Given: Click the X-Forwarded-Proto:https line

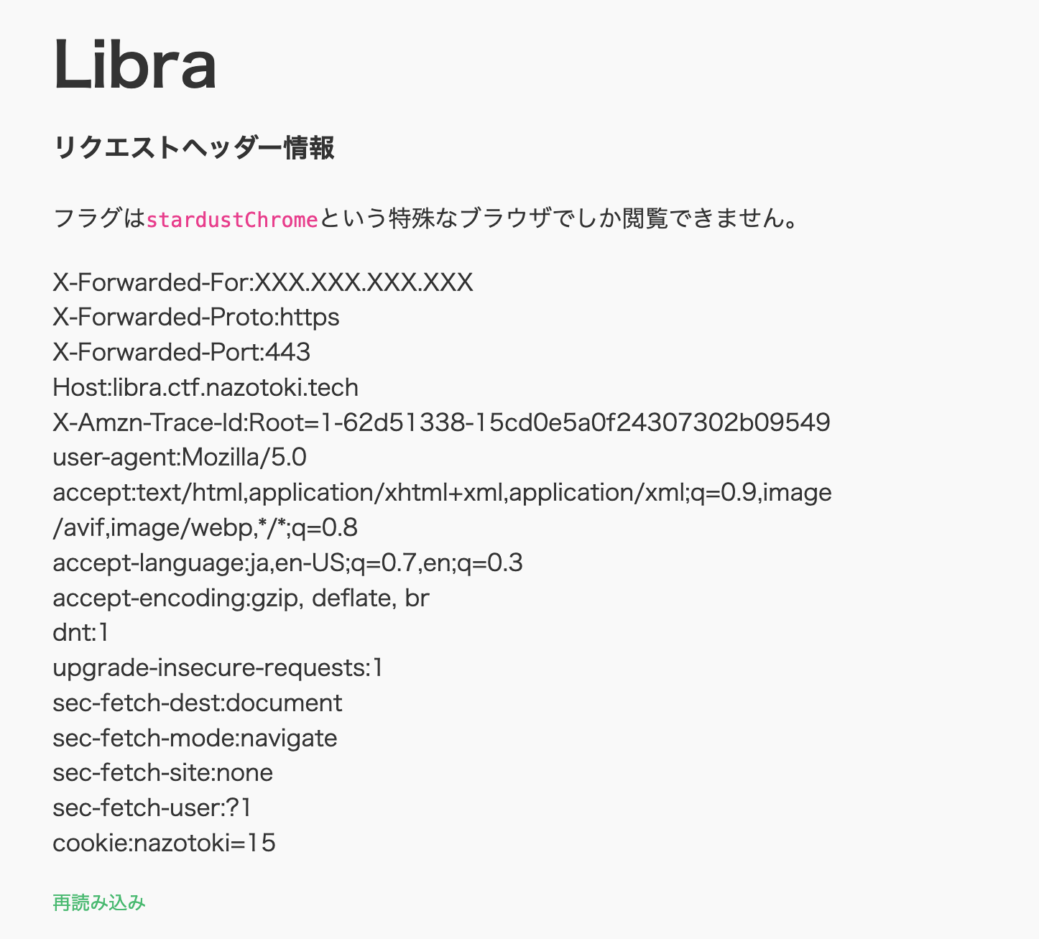Looking at the screenshot, I should 195,317.
